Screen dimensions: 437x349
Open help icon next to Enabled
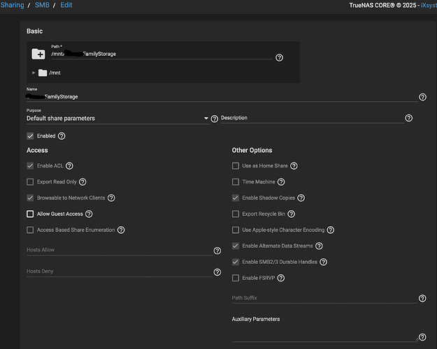tap(62, 136)
